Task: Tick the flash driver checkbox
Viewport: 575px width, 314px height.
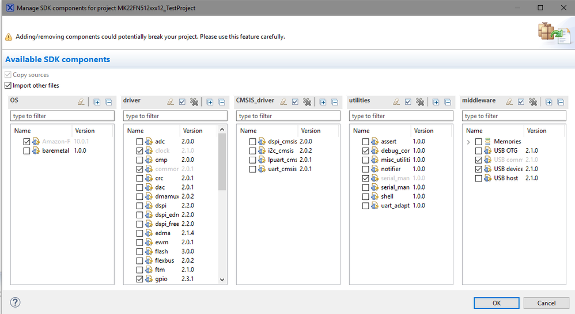Action: [x=139, y=252]
